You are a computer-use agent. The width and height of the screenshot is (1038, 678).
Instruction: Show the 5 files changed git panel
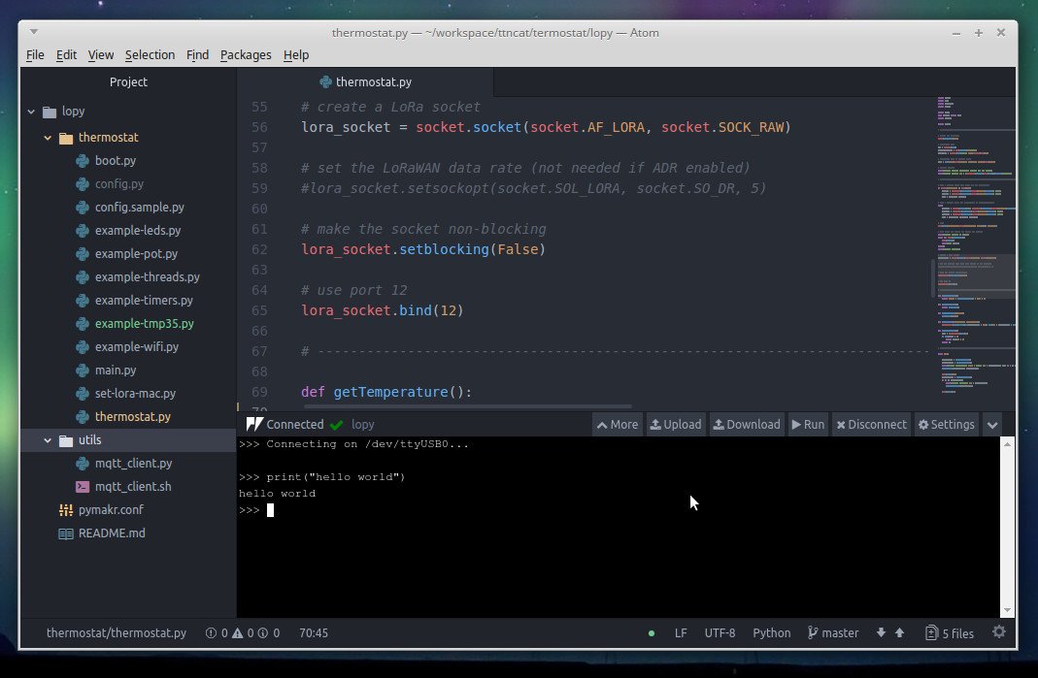[950, 633]
